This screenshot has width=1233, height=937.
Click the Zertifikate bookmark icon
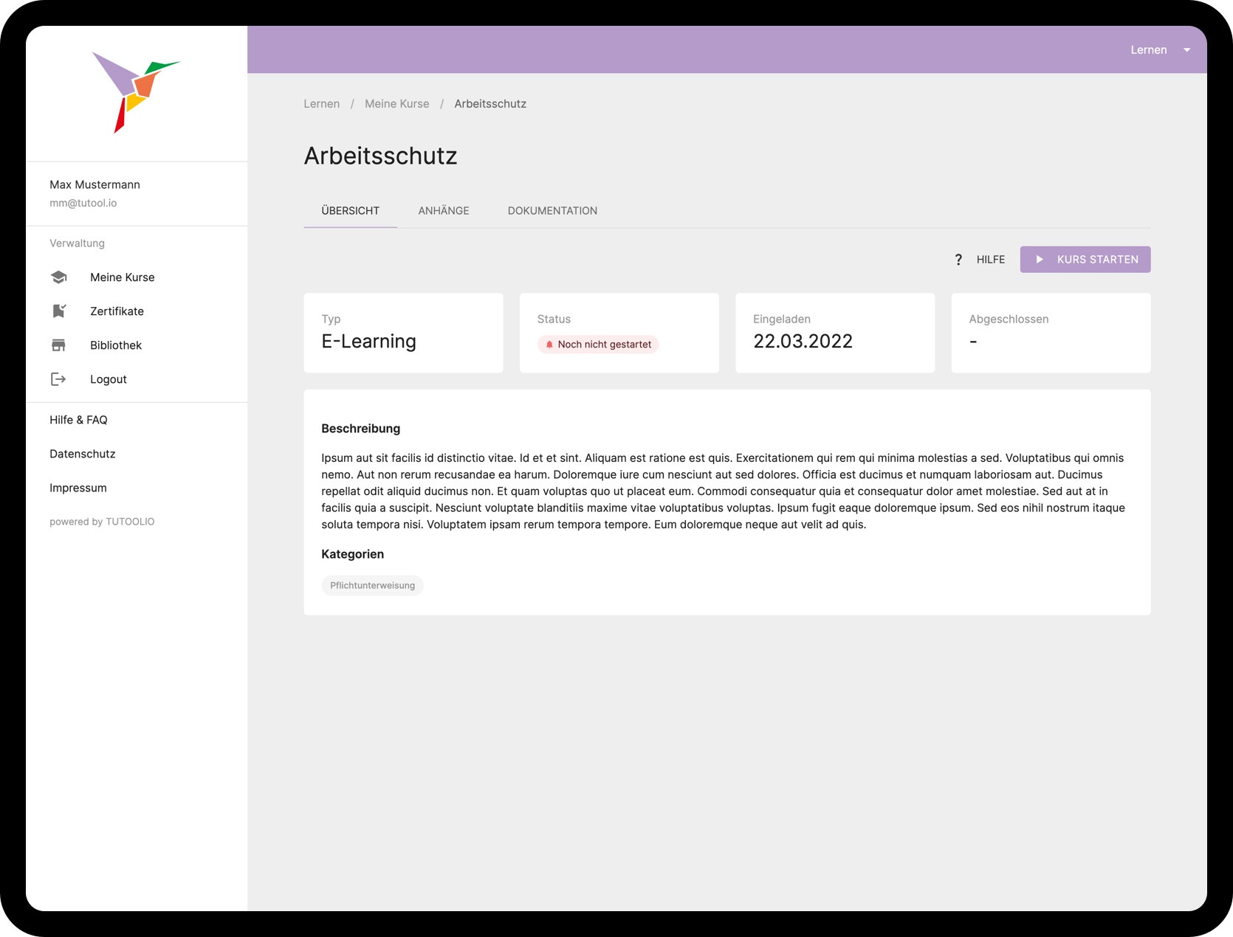59,311
